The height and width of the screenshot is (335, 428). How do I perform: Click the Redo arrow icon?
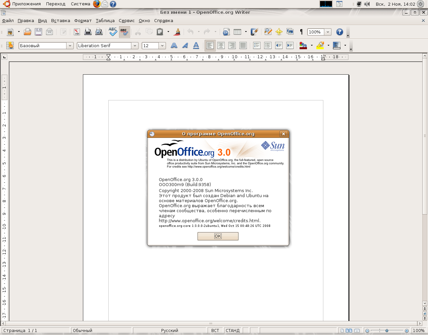pos(207,32)
